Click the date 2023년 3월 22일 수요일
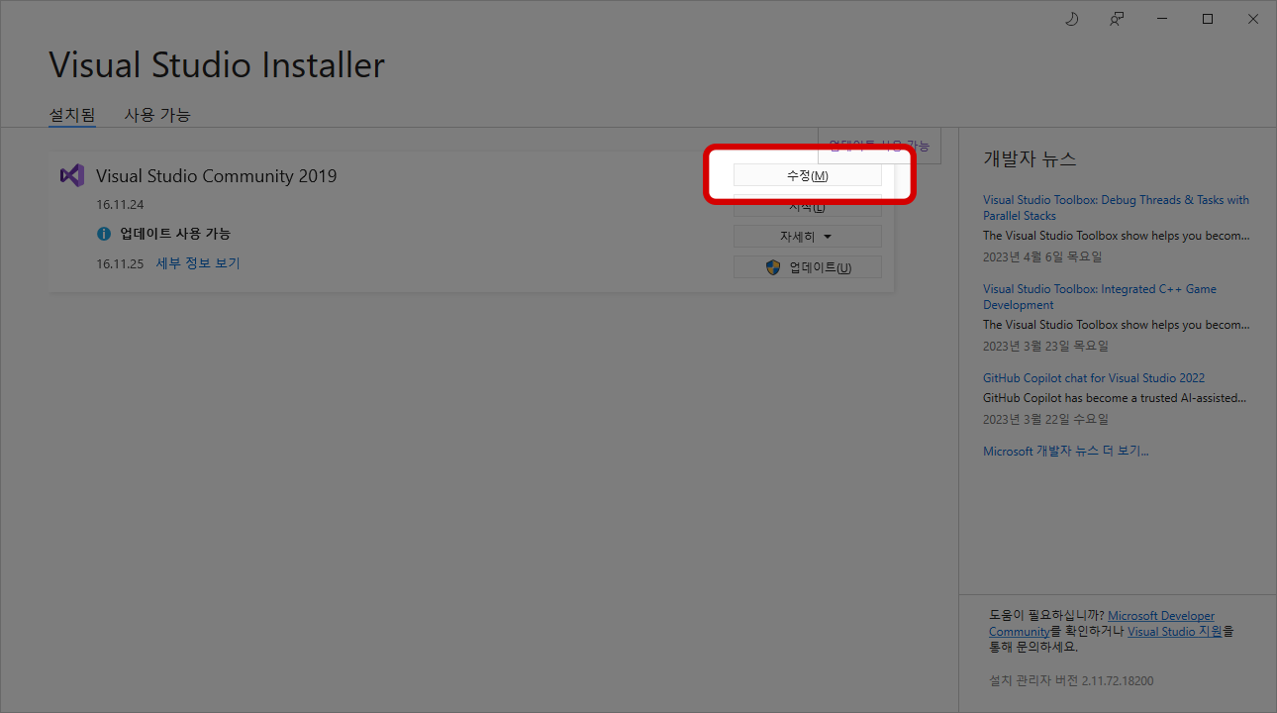The height and width of the screenshot is (713, 1277). coord(1045,420)
